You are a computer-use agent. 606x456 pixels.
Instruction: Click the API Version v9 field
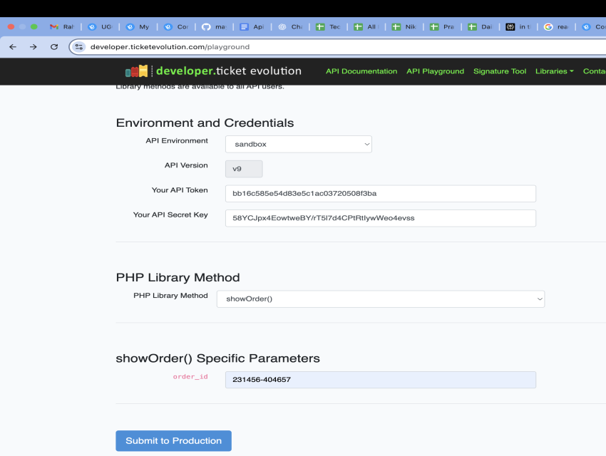click(x=244, y=169)
